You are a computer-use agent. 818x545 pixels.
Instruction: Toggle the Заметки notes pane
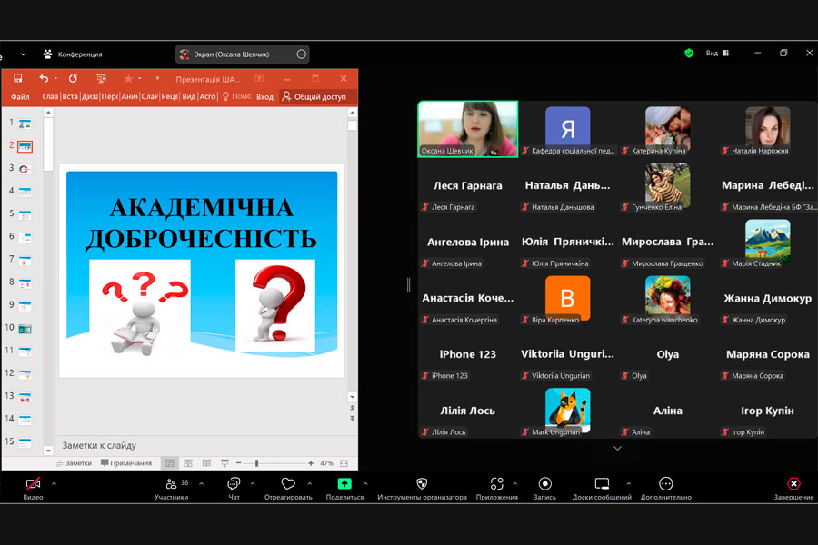point(75,463)
